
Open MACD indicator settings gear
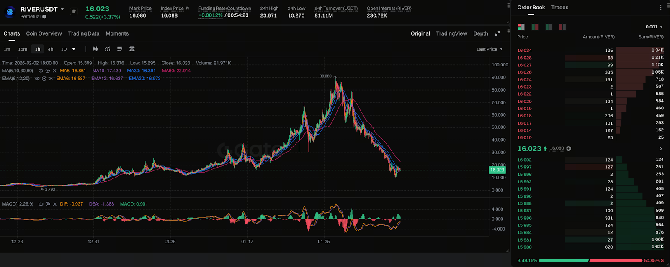[x=48, y=204]
